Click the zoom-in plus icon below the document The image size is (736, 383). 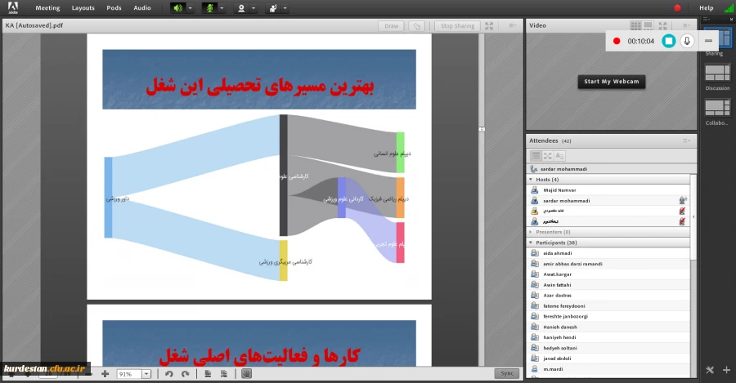click(x=105, y=373)
